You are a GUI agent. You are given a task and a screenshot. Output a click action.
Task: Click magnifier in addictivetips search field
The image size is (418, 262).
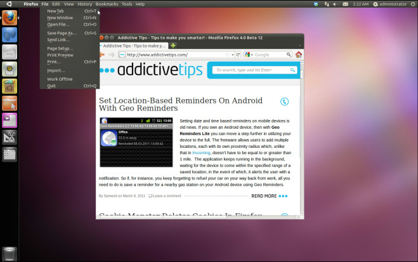[292, 70]
